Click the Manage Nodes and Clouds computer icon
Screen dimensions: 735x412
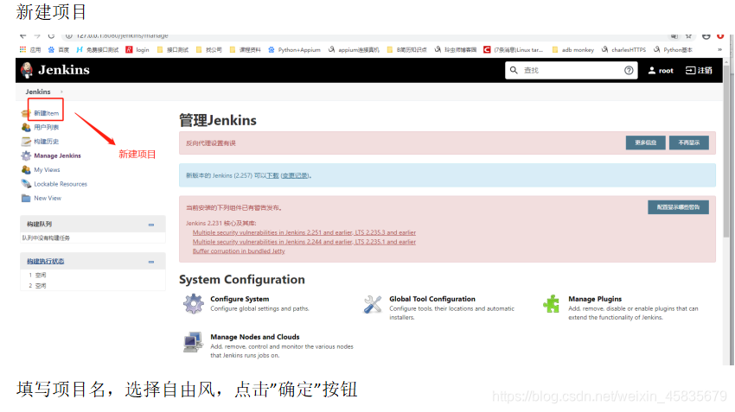[193, 342]
